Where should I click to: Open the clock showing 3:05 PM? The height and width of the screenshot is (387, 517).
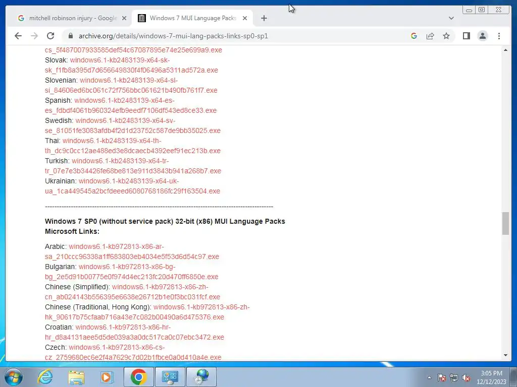point(491,377)
